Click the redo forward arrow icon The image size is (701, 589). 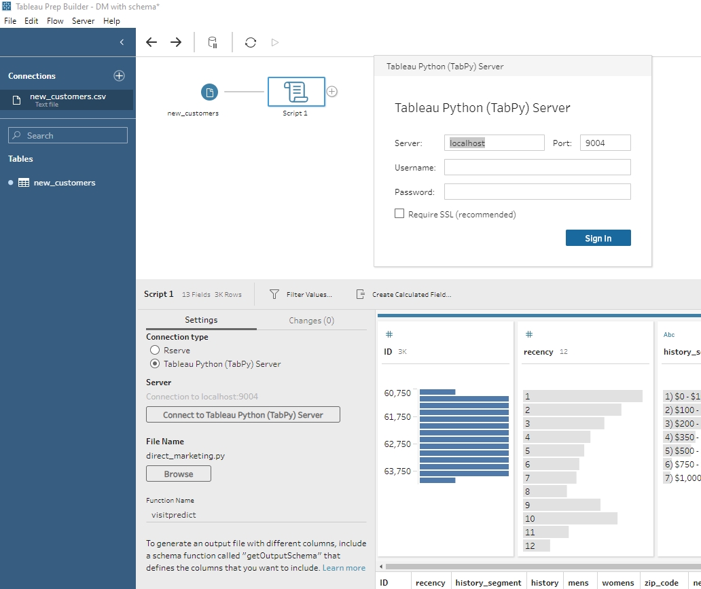tap(176, 42)
